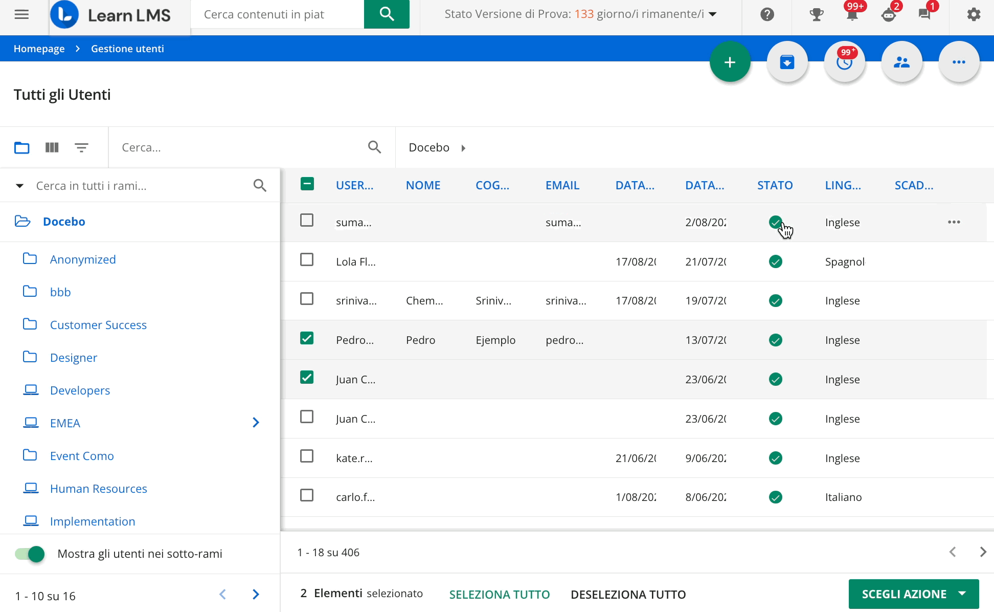Sort by the LING column header
Image resolution: width=994 pixels, height=612 pixels.
pos(843,185)
